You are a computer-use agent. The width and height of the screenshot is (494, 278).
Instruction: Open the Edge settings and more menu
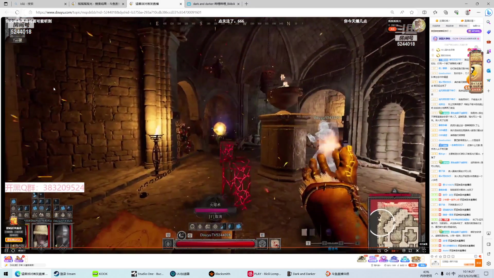(479, 12)
